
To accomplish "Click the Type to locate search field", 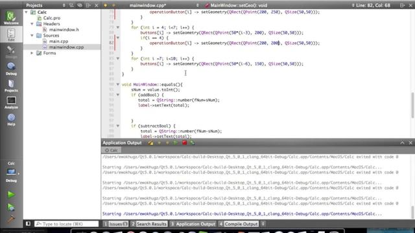I will [66, 224].
